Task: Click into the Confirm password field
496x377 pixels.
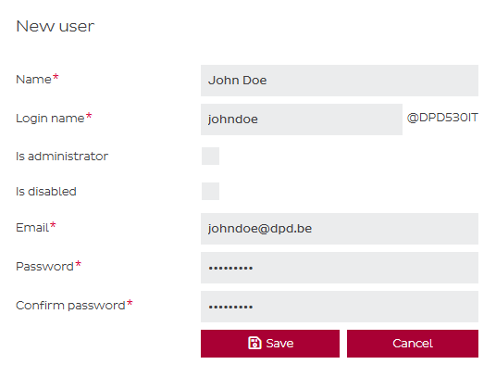Action: pyautogui.click(x=340, y=307)
